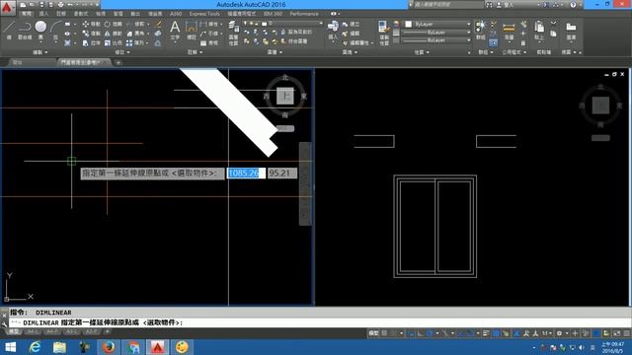The width and height of the screenshot is (632, 355).
Task: Click the Trim tool icon
Action: click(x=129, y=24)
